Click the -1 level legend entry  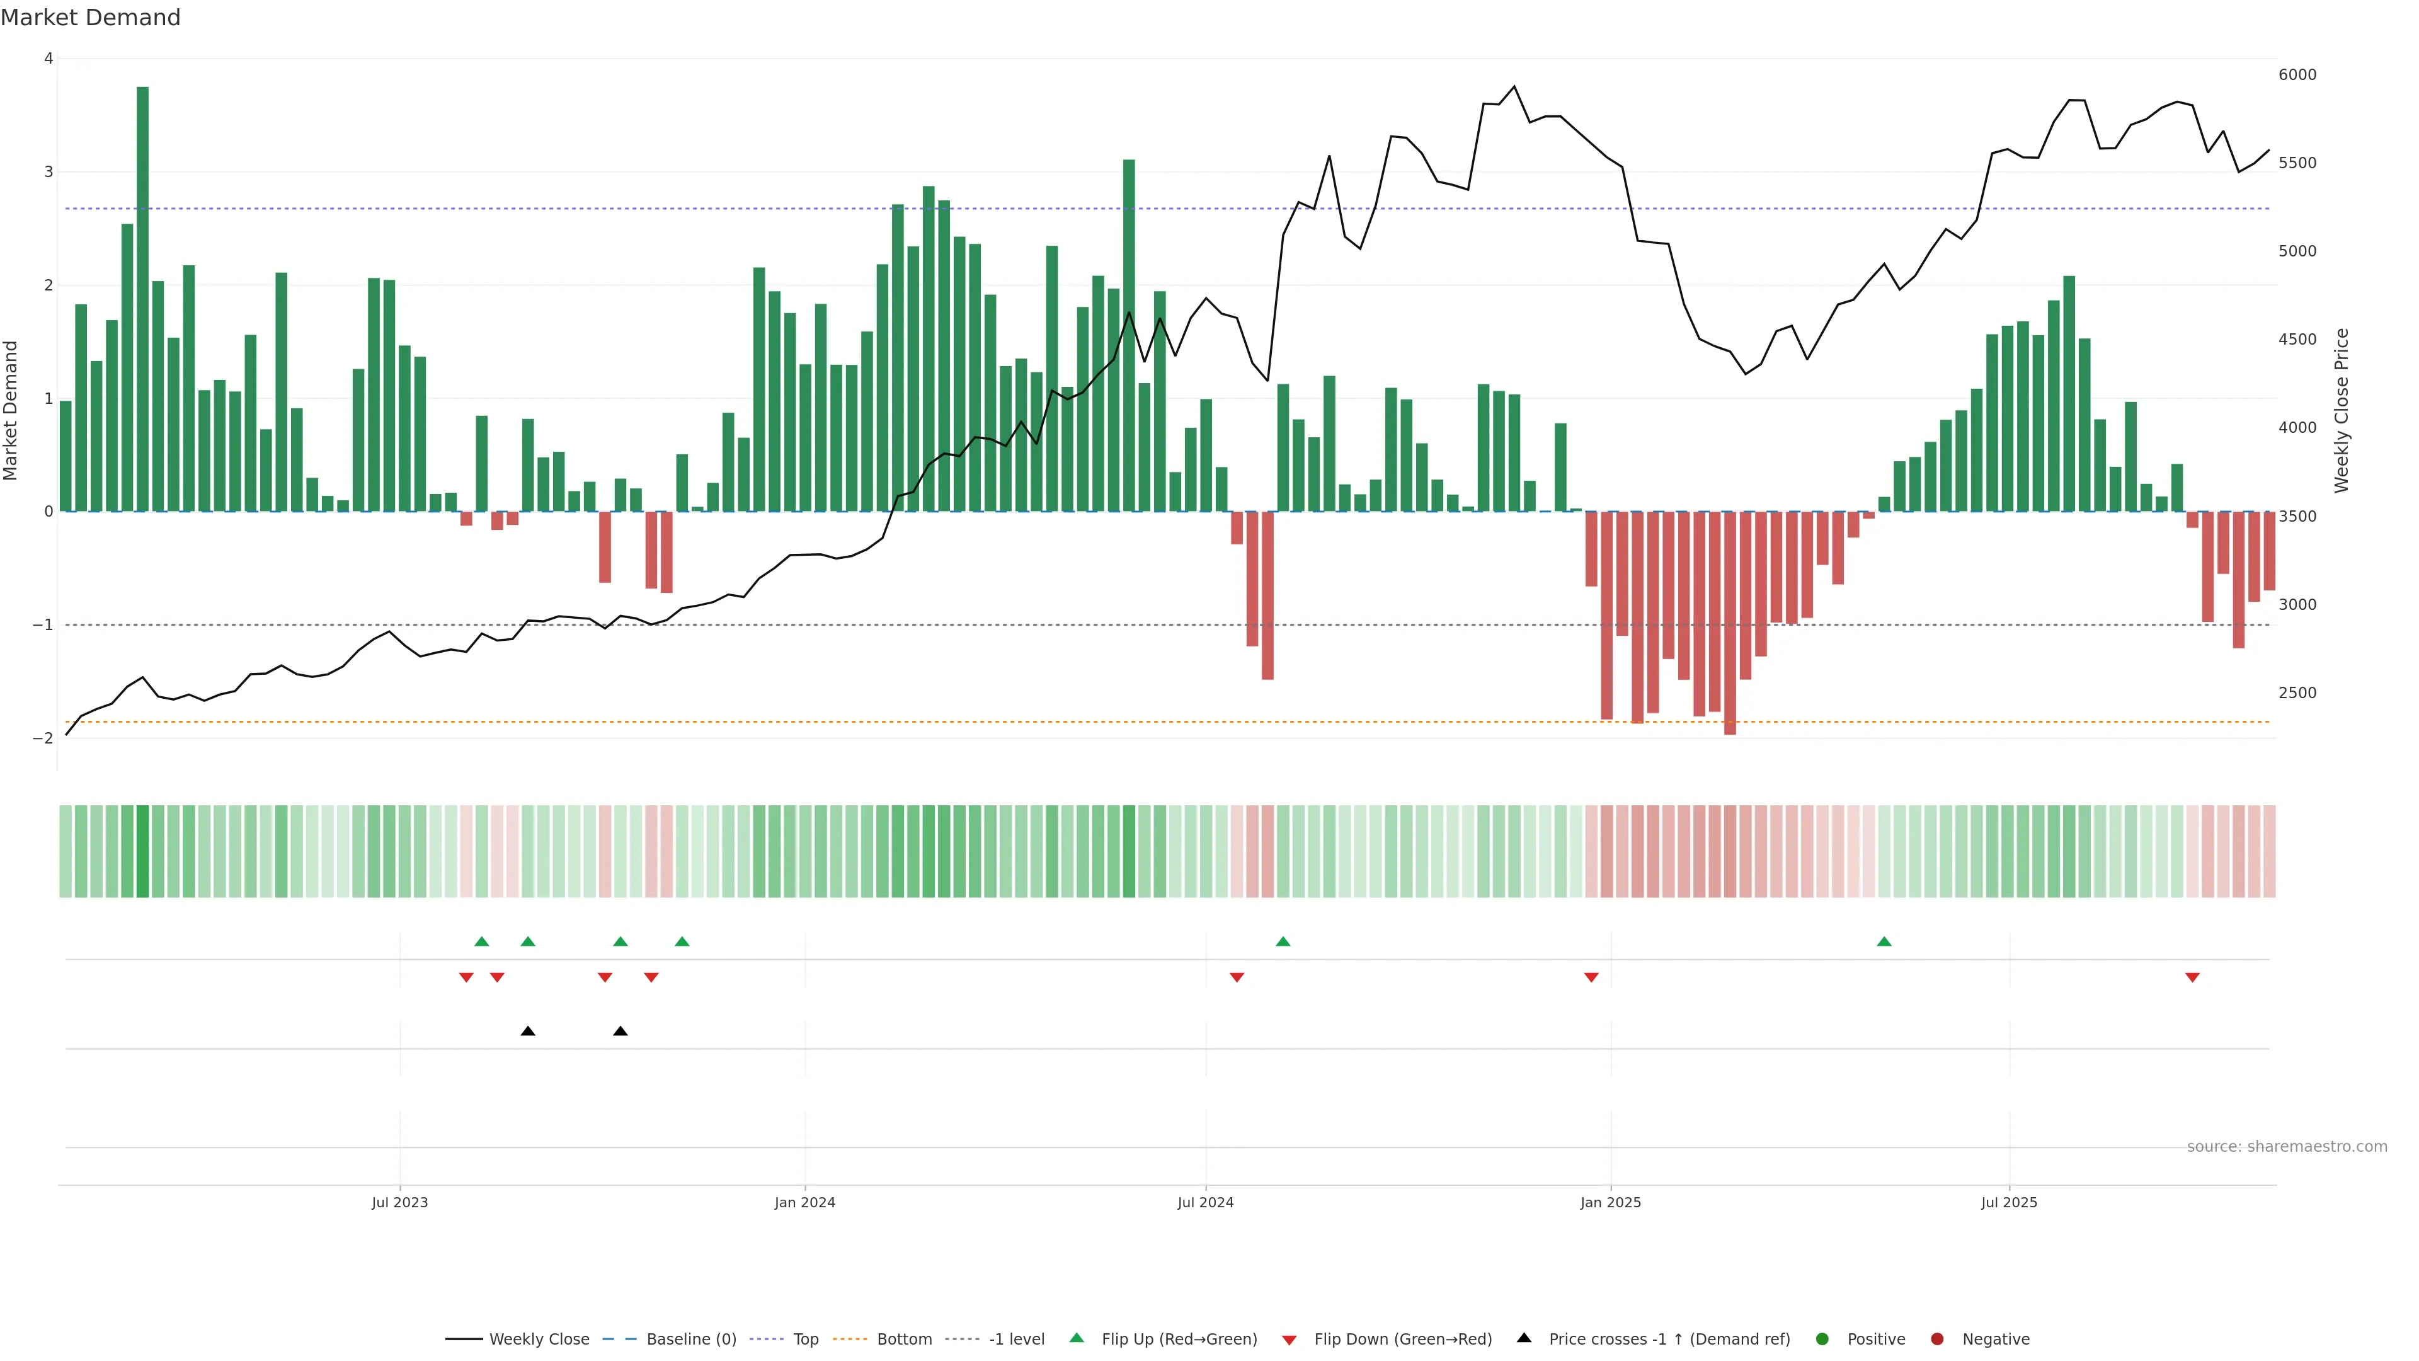click(1016, 1340)
